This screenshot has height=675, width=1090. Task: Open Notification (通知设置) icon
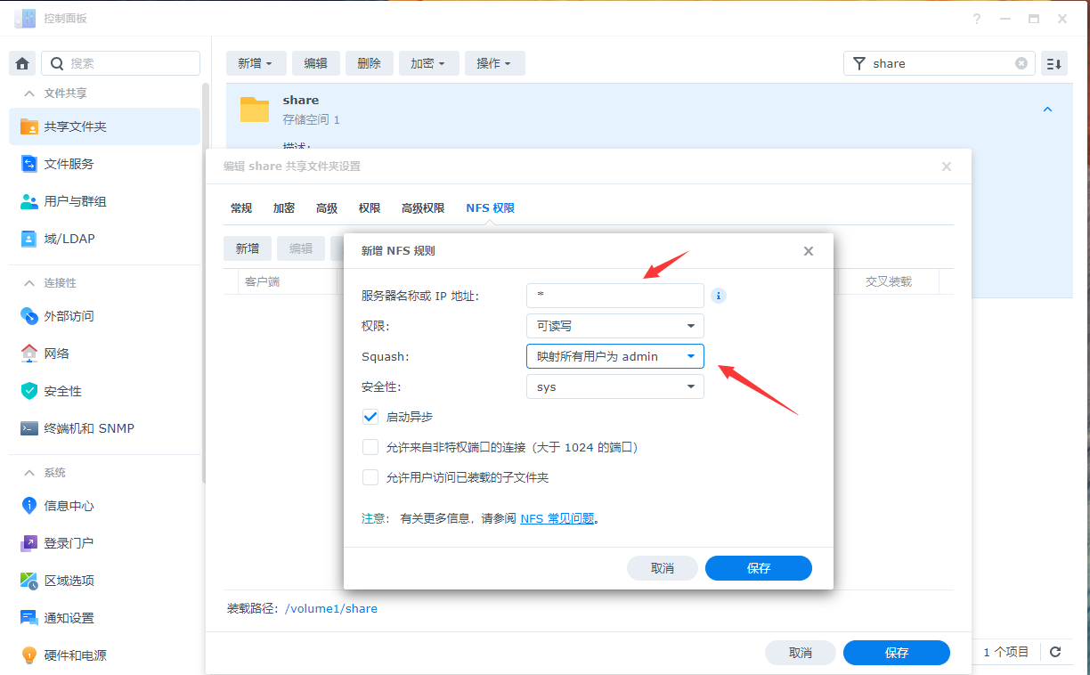tap(29, 618)
